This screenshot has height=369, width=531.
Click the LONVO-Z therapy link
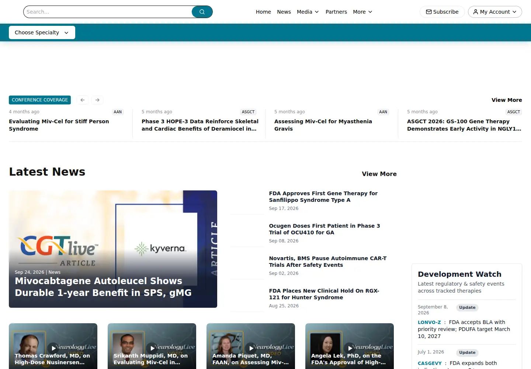tap(429, 322)
